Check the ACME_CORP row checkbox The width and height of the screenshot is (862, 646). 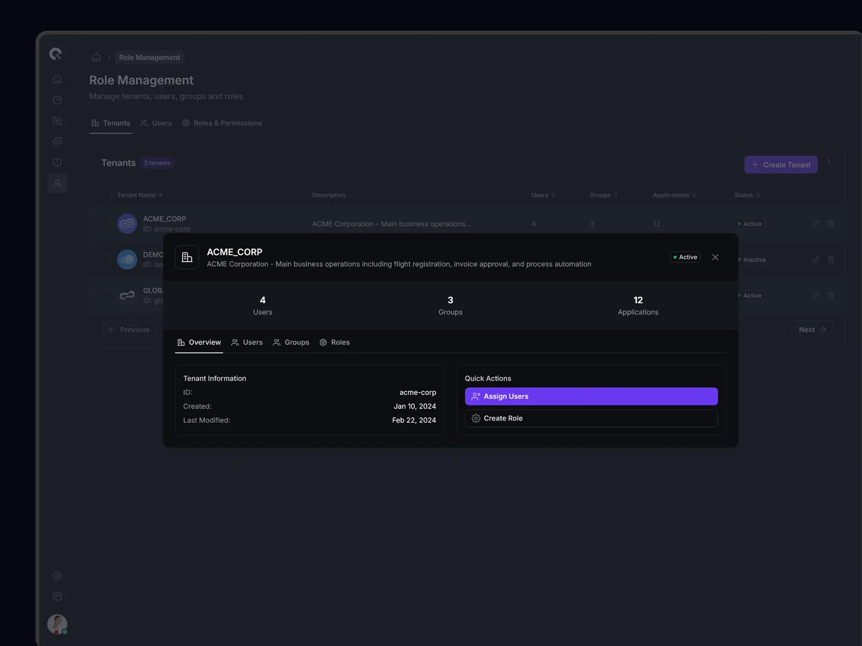coord(106,223)
